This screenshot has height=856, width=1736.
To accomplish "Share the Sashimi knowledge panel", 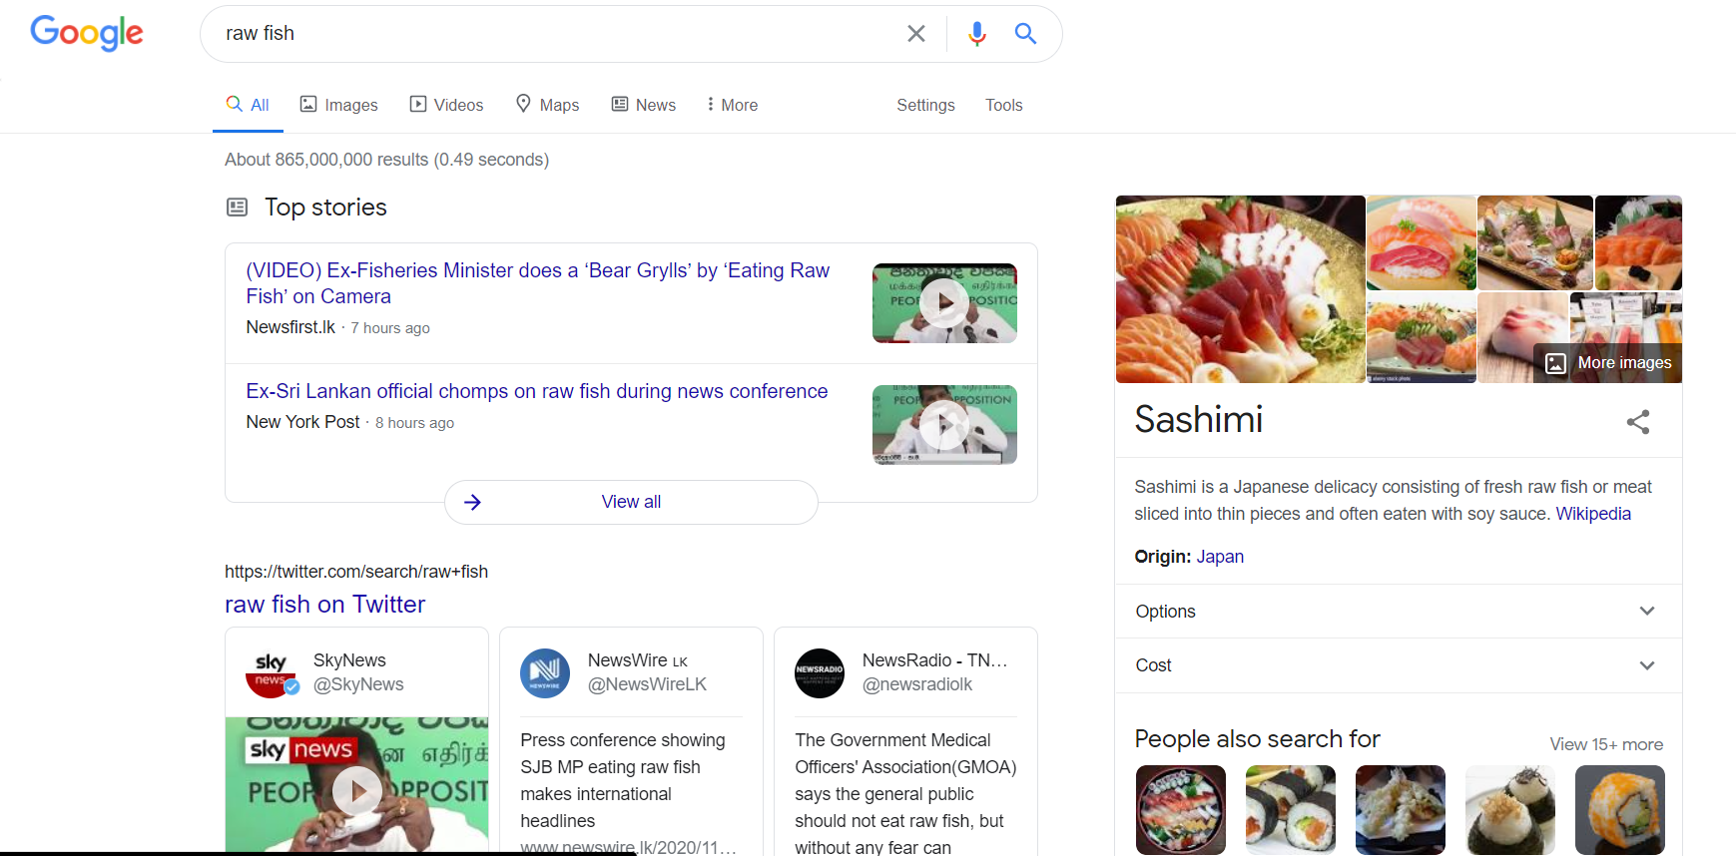I will pos(1638,422).
